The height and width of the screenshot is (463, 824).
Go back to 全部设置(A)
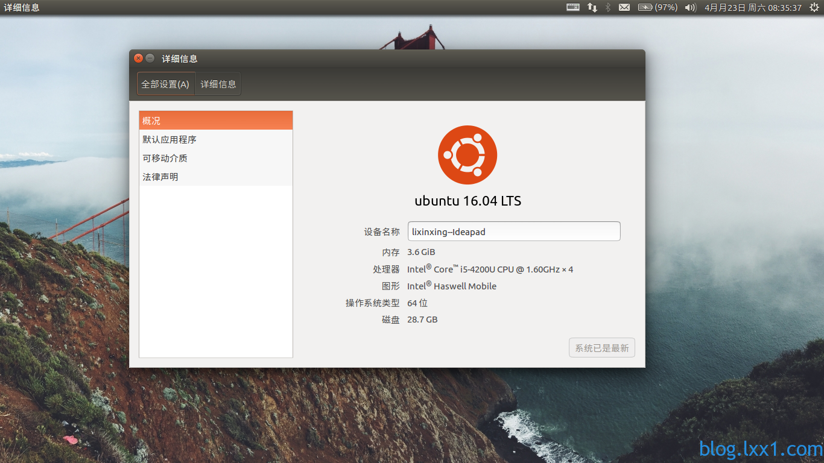click(x=165, y=84)
